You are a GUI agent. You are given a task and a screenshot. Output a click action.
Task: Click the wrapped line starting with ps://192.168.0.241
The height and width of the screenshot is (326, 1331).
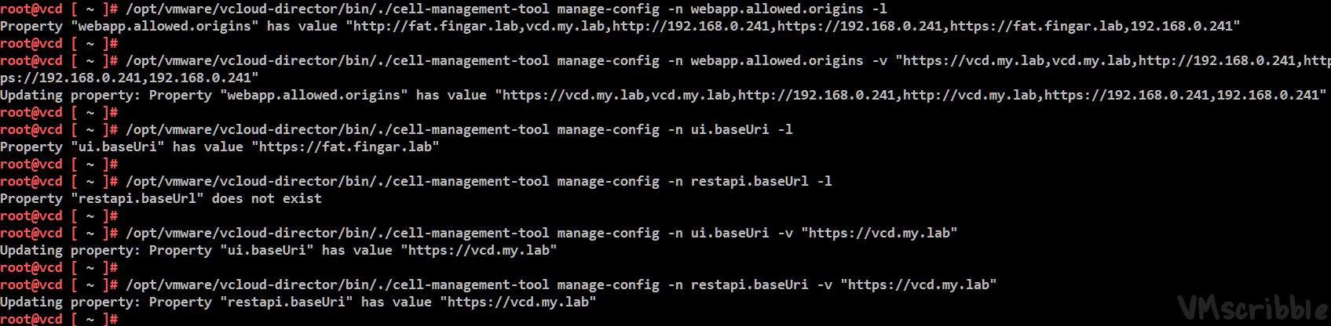[x=129, y=78]
